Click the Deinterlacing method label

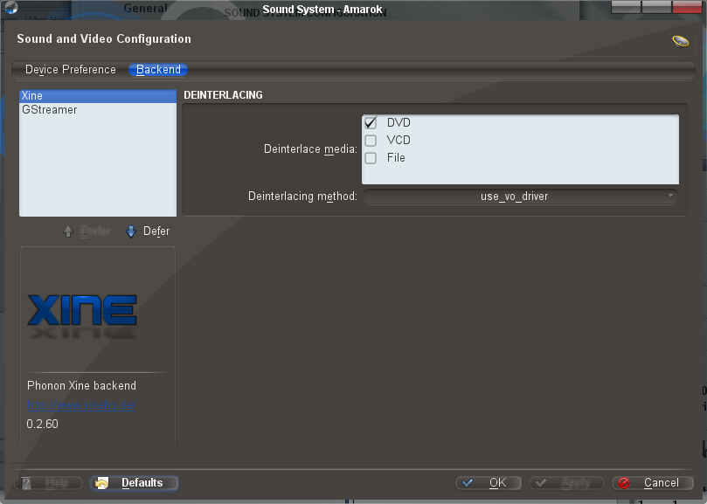[x=302, y=197]
